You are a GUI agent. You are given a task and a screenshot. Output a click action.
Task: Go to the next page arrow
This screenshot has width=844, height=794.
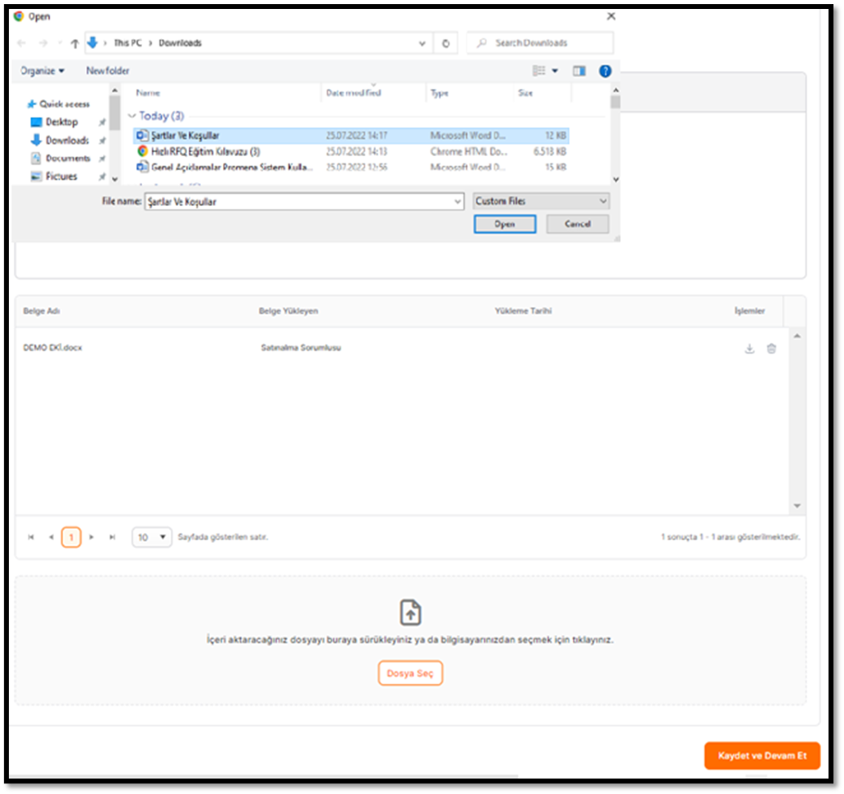click(x=92, y=538)
